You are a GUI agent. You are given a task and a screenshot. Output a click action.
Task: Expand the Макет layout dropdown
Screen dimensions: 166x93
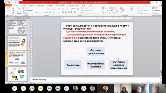pyautogui.click(x=26, y=8)
